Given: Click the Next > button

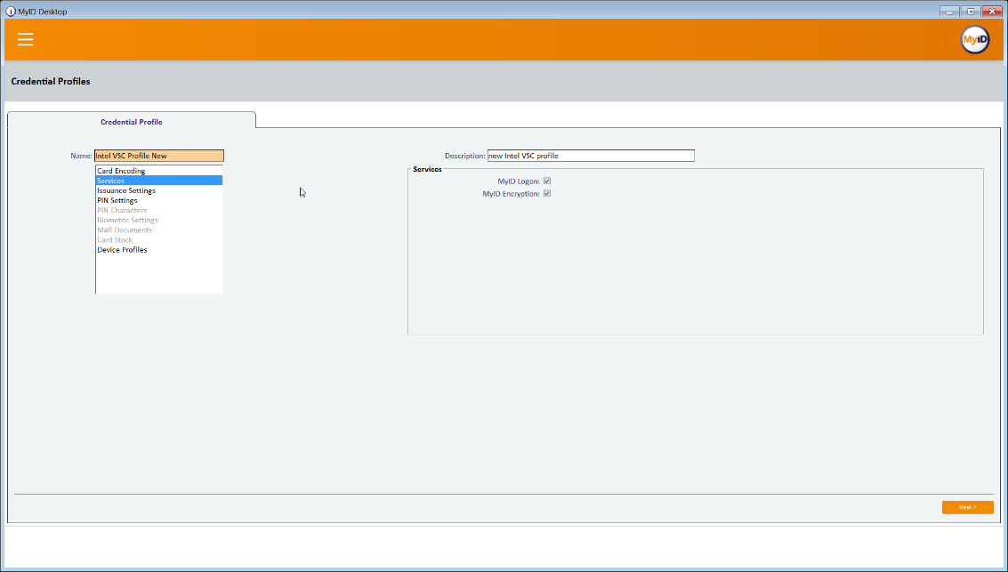Looking at the screenshot, I should click(967, 507).
